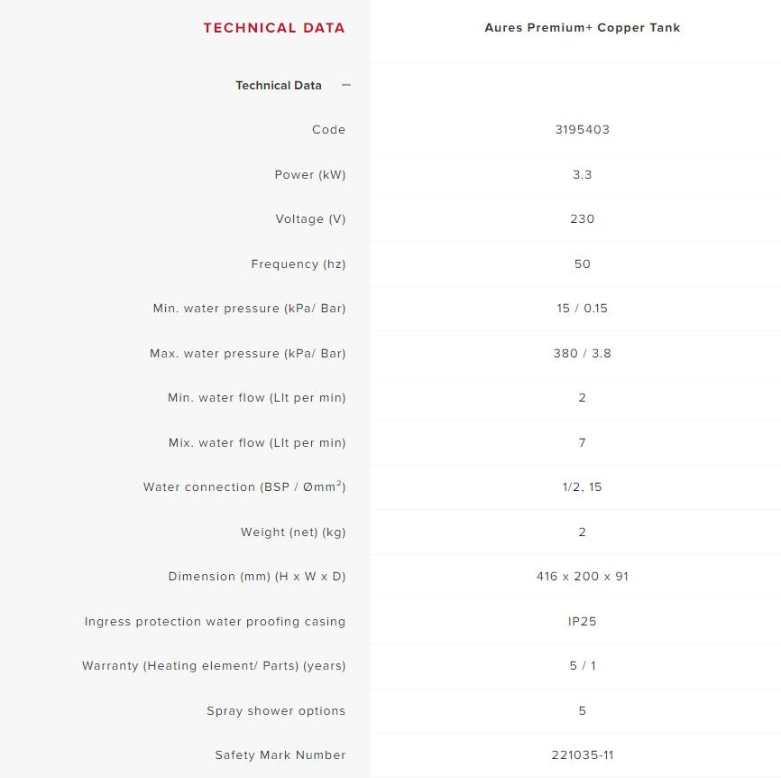Select safety mark number 221035-11

coord(583,755)
